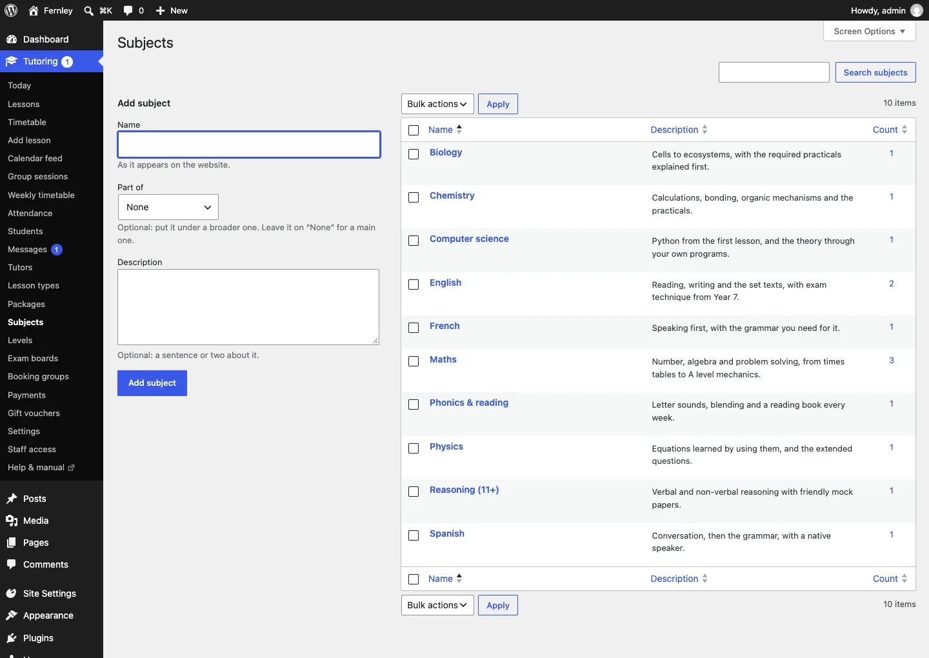Focus the subject Name input field
Image resolution: width=929 pixels, height=658 pixels.
(249, 145)
